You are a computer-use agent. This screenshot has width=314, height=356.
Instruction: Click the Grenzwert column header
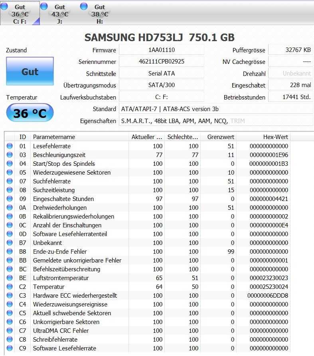coord(219,137)
